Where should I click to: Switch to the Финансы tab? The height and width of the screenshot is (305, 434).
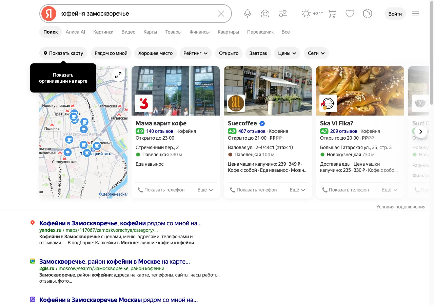(199, 32)
